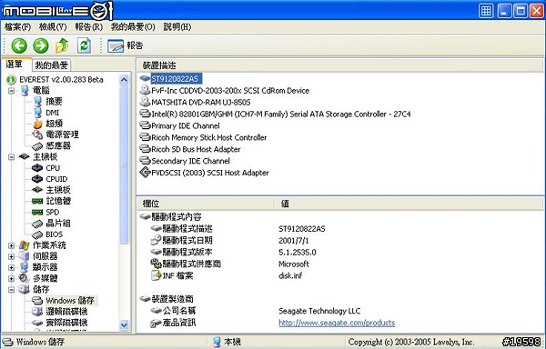Click the tree scrollbar up arrow
546x349 pixels.
coord(124,80)
